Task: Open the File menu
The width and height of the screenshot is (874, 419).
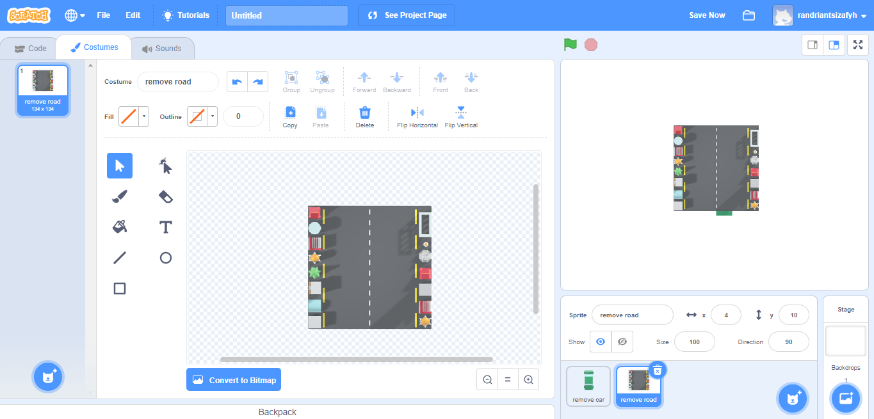Action: pos(103,15)
